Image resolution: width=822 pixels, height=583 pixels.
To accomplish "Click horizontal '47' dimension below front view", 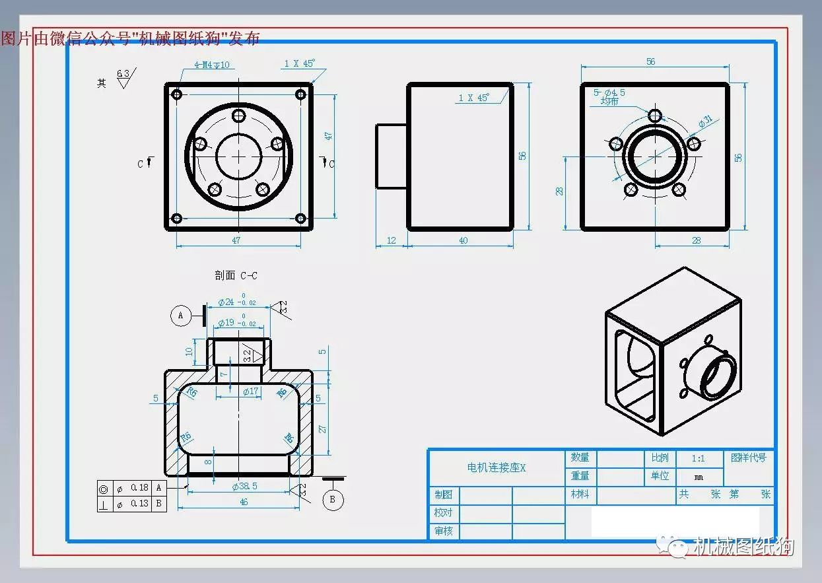I will click(236, 240).
